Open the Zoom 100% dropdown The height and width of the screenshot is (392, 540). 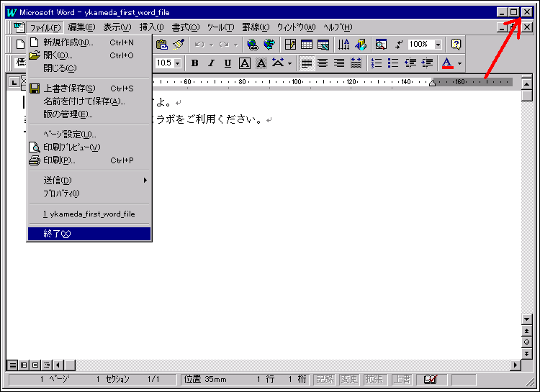click(438, 45)
